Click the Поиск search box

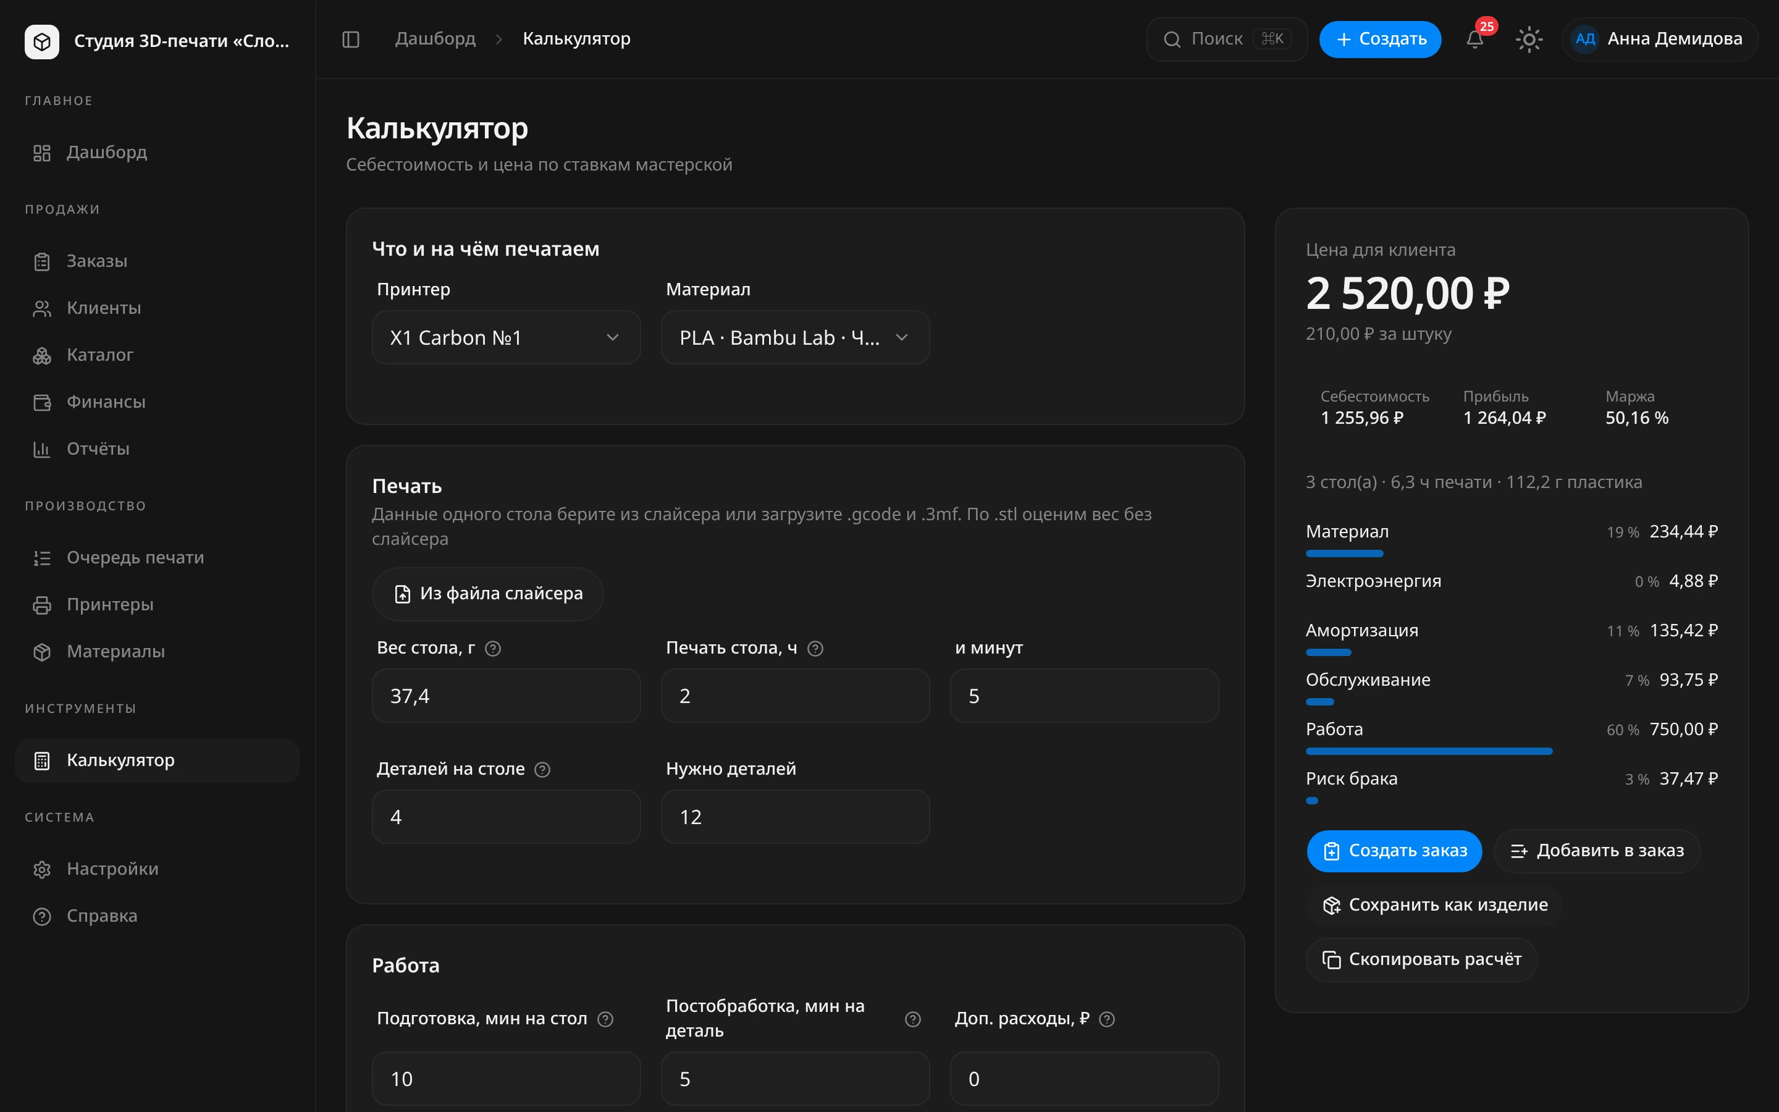[1226, 39]
